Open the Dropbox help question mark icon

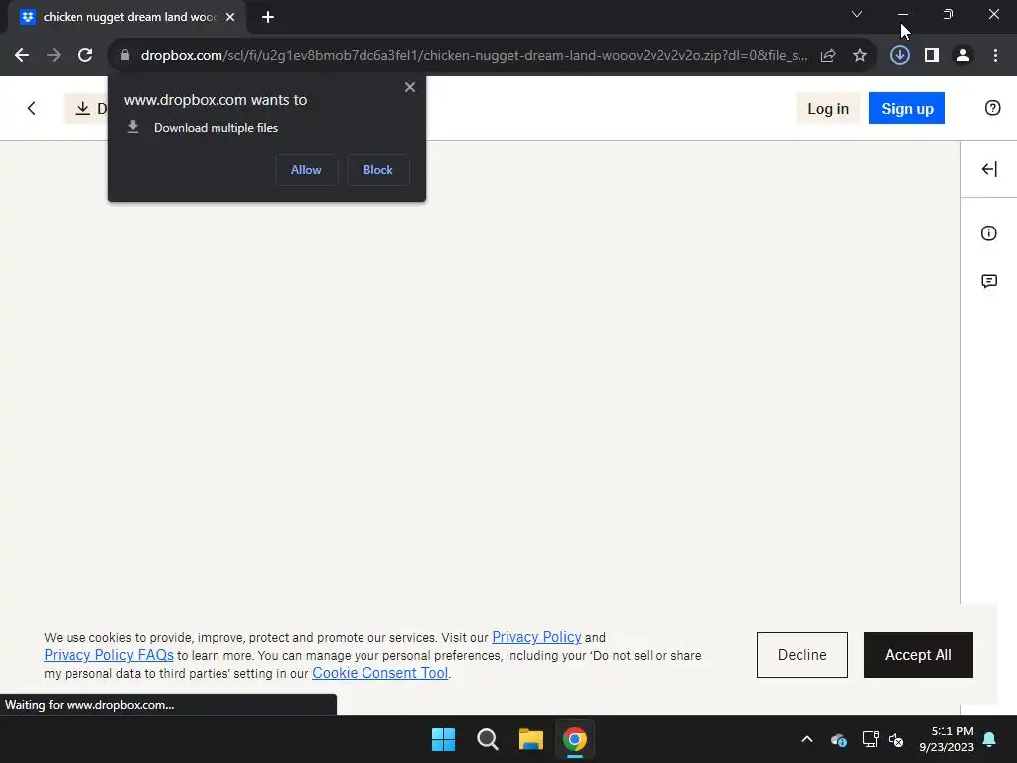pos(992,108)
